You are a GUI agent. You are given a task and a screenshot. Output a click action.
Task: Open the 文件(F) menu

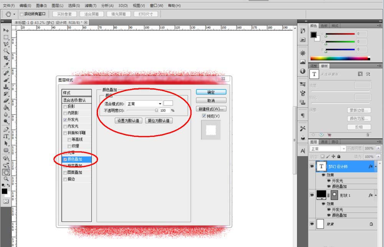point(8,5)
